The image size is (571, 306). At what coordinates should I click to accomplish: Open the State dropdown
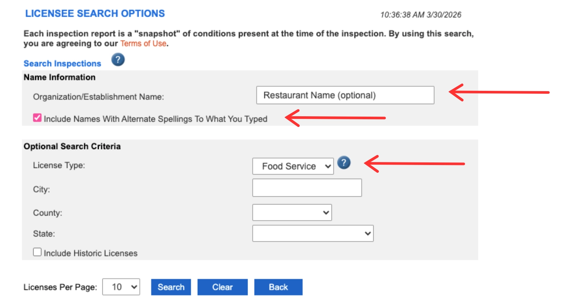[x=313, y=233]
